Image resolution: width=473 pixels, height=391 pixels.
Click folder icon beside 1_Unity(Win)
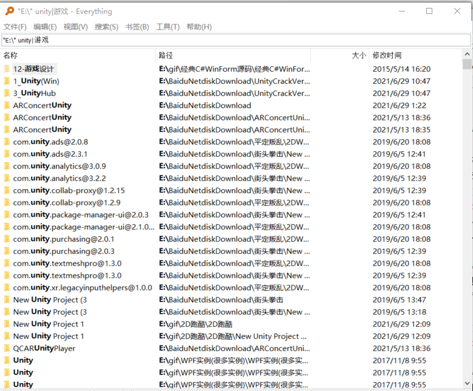pyautogui.click(x=7, y=81)
